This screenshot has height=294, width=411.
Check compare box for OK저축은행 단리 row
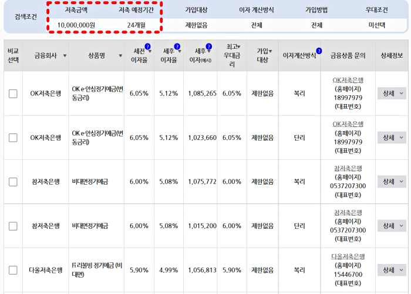point(13,138)
